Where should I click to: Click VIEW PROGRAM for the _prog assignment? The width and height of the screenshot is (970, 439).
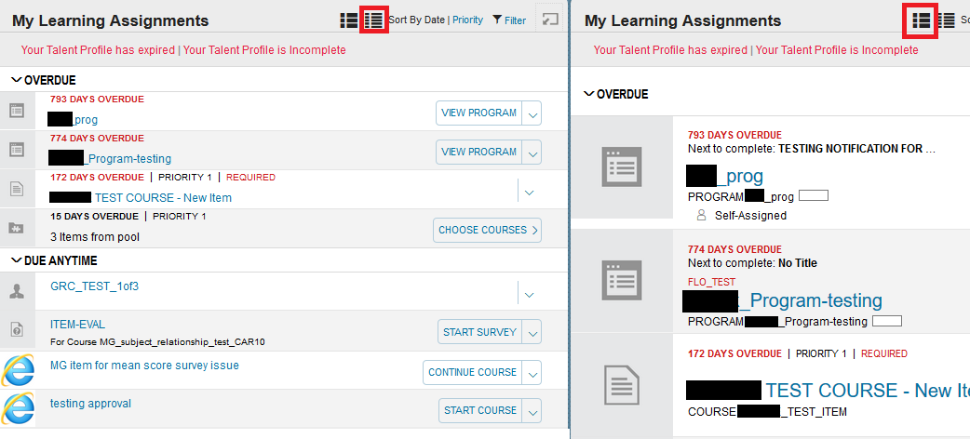478,113
